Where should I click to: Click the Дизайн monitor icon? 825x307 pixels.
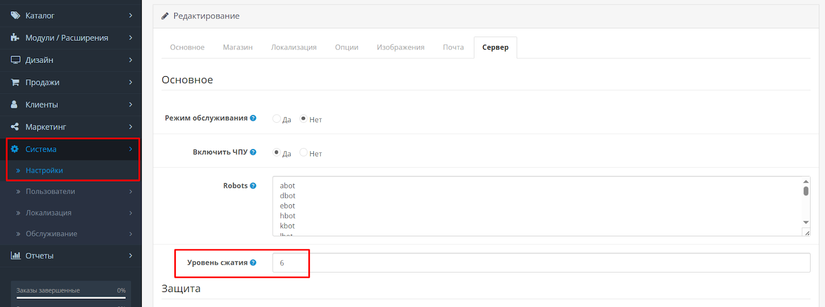pyautogui.click(x=15, y=60)
